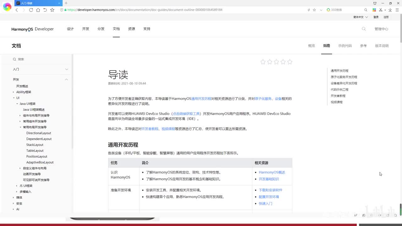Expand 组件与布局开发指导 tree node
This screenshot has width=402, height=226.
(x=20, y=116)
